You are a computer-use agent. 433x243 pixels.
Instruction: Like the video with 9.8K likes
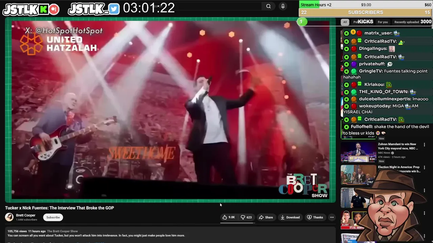click(x=229, y=217)
